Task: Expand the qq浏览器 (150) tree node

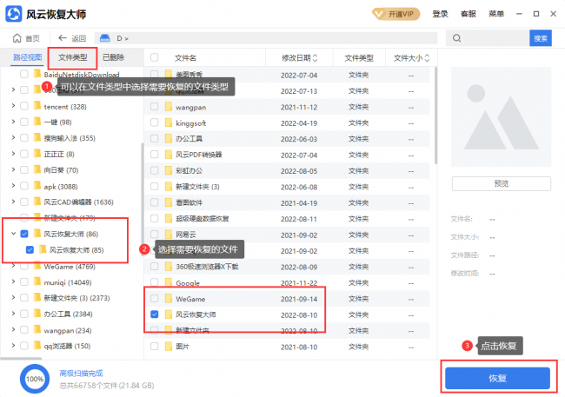Action: [13, 345]
